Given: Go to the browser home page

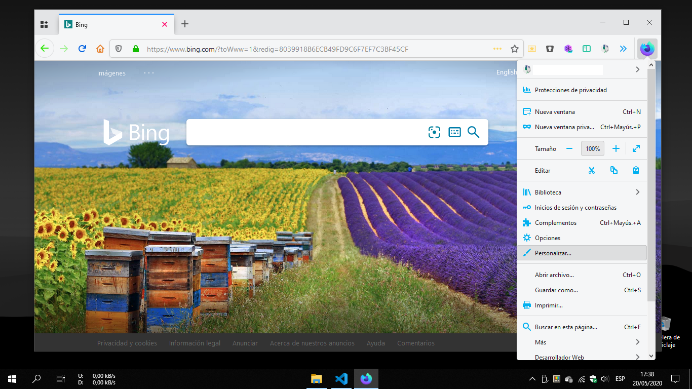Looking at the screenshot, I should (x=100, y=49).
